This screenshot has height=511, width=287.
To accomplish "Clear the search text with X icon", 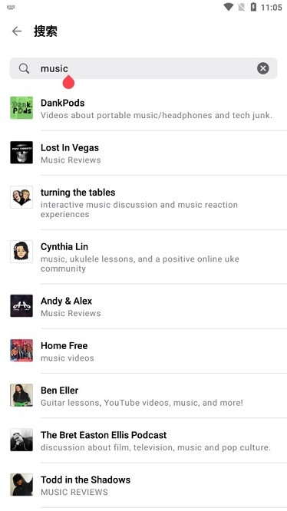I will click(263, 68).
